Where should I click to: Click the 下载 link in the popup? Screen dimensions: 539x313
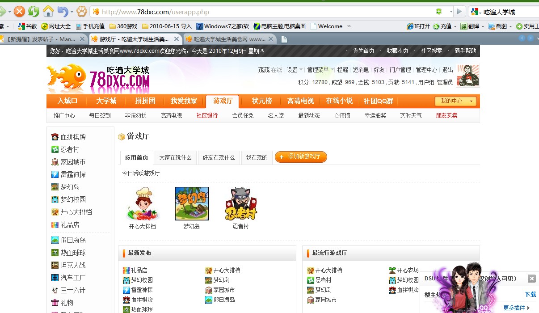click(530, 294)
